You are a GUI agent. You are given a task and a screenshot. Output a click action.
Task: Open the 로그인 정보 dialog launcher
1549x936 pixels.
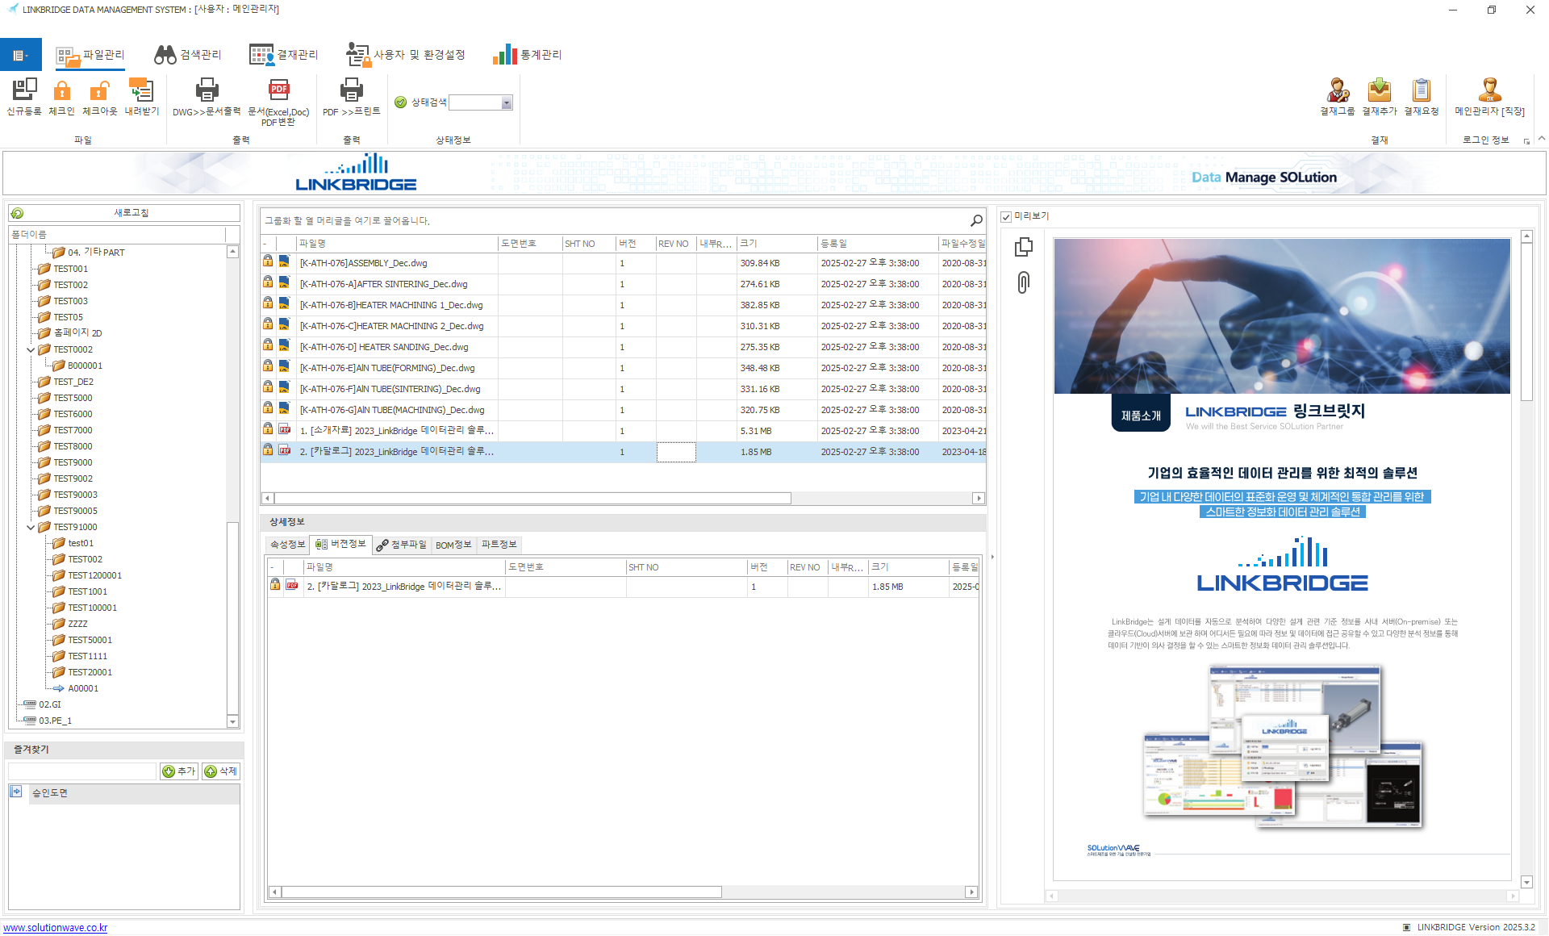[x=1526, y=141]
